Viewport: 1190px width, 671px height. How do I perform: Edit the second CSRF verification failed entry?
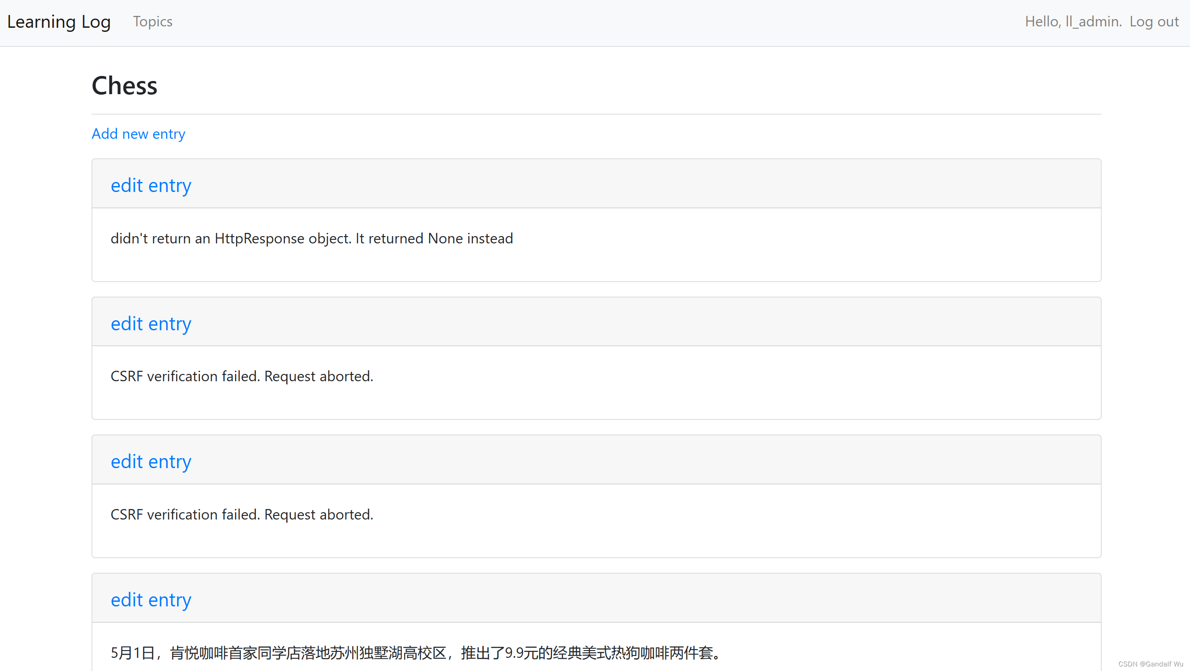coord(151,461)
